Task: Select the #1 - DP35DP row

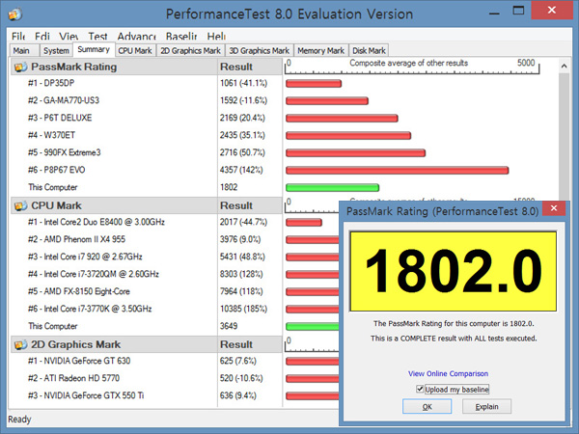Action: (147, 83)
